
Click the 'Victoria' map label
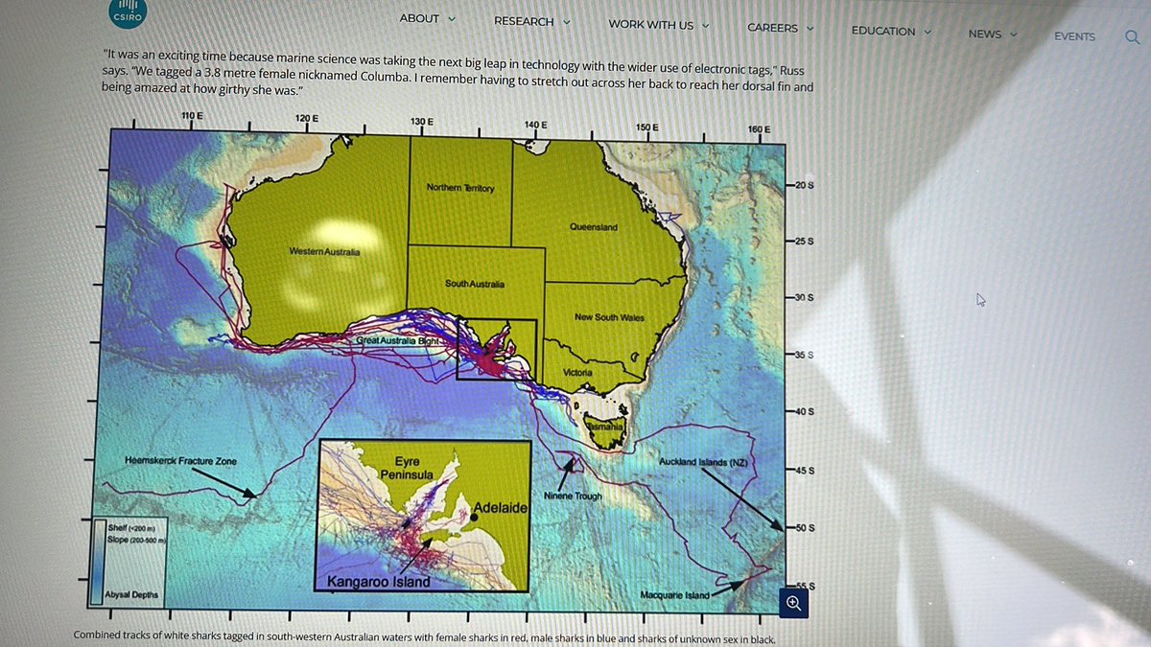578,372
